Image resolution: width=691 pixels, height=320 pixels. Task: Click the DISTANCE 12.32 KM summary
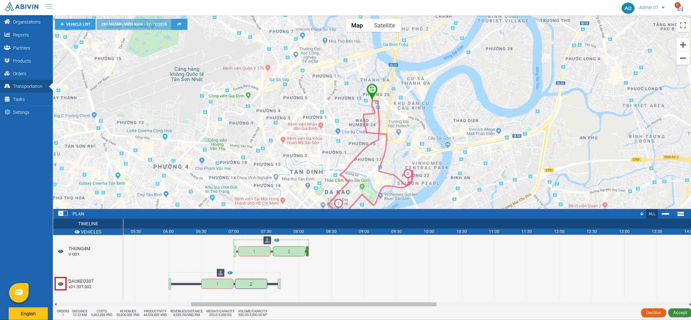(x=80, y=313)
